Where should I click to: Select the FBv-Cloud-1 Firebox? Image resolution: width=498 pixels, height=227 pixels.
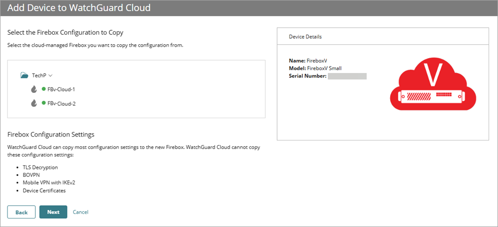pyautogui.click(x=61, y=89)
